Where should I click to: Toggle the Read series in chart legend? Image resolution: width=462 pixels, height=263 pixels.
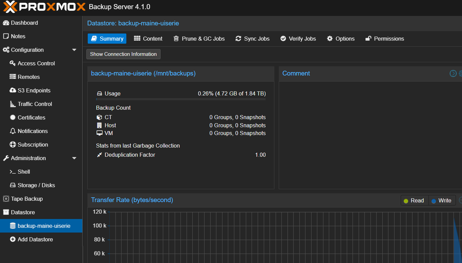[415, 200]
